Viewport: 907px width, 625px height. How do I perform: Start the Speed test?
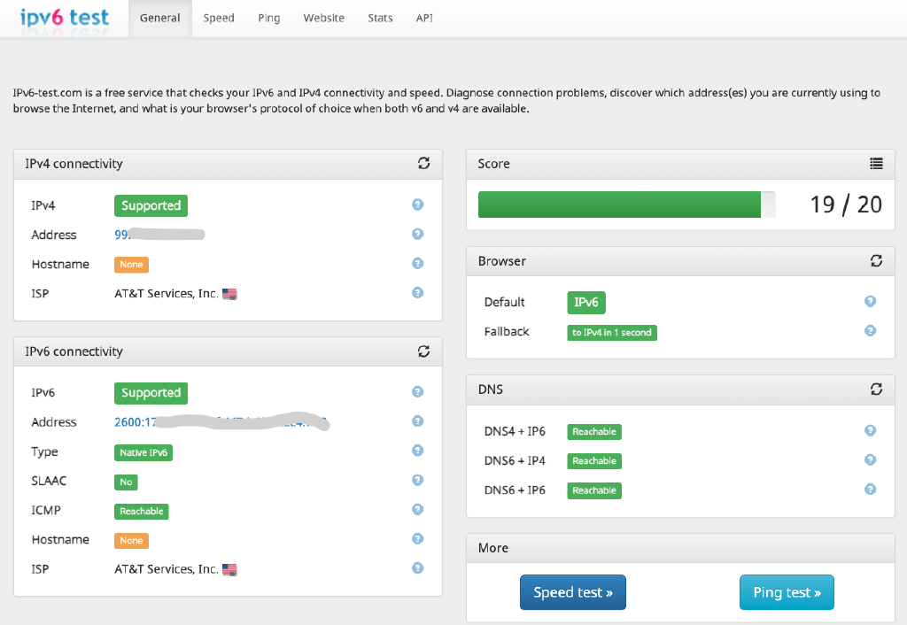point(573,592)
